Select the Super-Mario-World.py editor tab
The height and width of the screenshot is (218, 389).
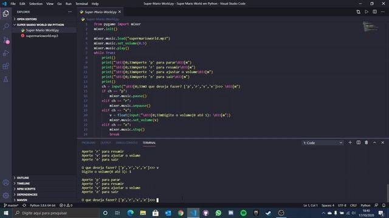click(x=100, y=12)
